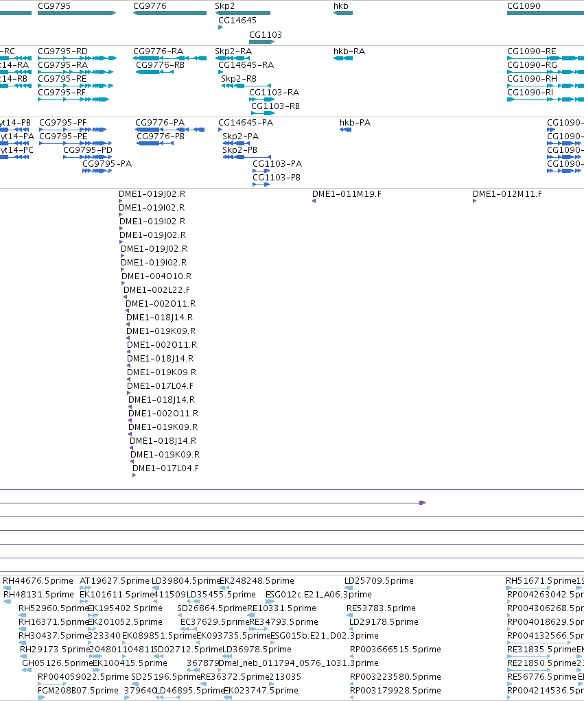The width and height of the screenshot is (584, 701).
Task: Select the Skp2-PB protein
Action: coord(240,150)
